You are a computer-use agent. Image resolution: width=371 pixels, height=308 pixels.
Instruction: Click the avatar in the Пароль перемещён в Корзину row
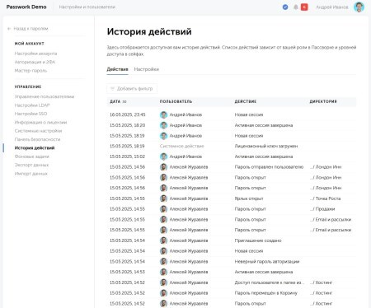[x=163, y=293]
